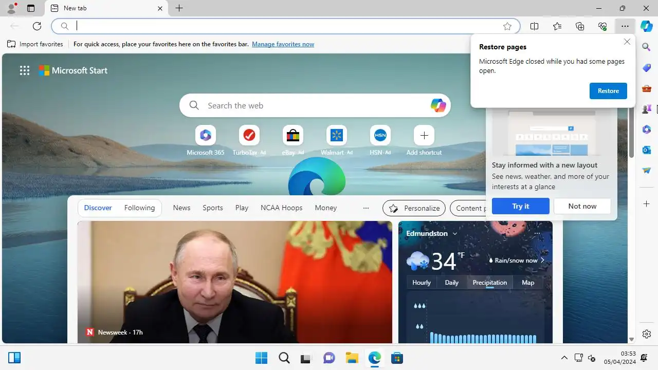Viewport: 658px width, 370px height.
Task: Open the Microsoft Start app launcher grid
Action: coord(25,71)
